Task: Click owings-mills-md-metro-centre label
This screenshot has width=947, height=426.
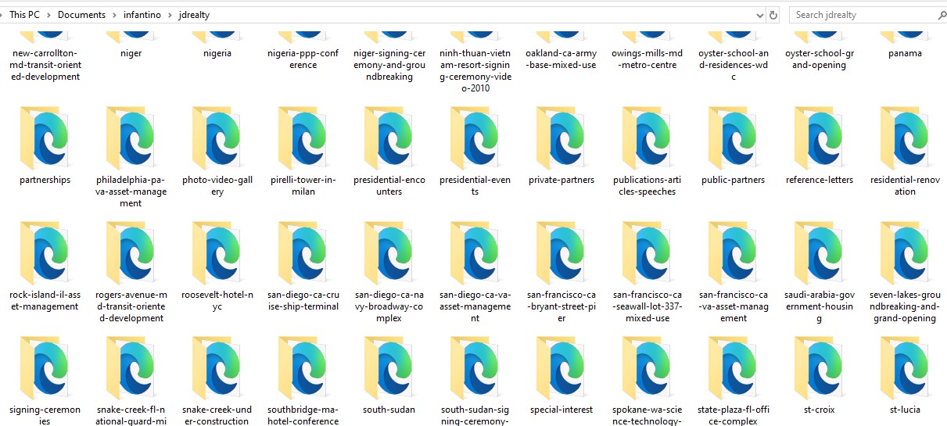Action: click(647, 59)
